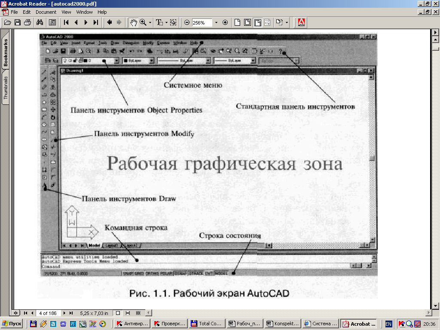The width and height of the screenshot is (440, 330).
Task: Open the Help menu
Action: coord(102,12)
